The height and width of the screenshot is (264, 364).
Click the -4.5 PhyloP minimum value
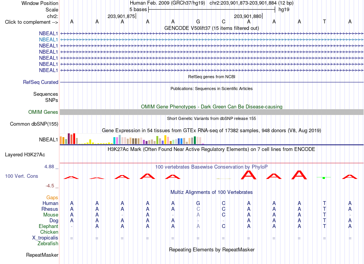tap(50, 186)
